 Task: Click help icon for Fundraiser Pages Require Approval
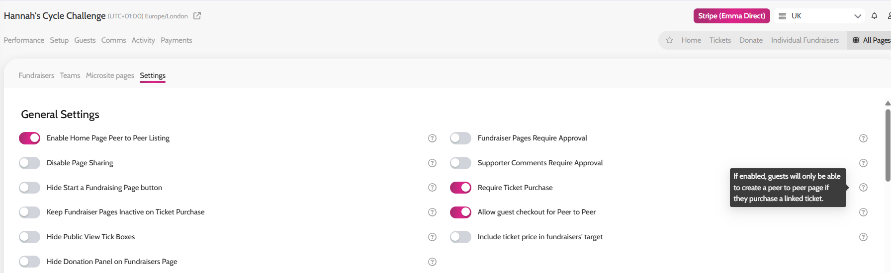[x=863, y=138]
